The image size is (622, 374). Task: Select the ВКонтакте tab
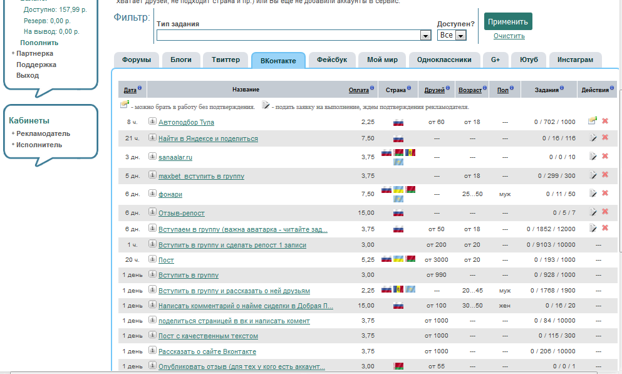(278, 61)
